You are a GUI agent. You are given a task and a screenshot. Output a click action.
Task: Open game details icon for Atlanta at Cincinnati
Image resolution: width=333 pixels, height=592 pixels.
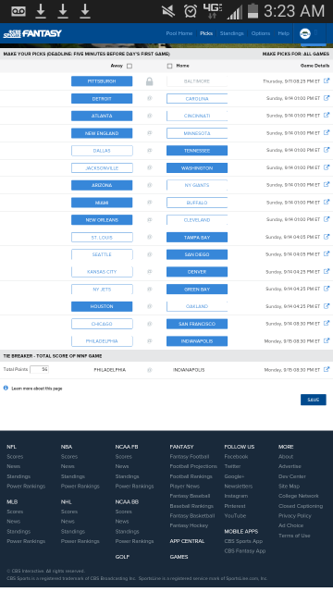(327, 116)
